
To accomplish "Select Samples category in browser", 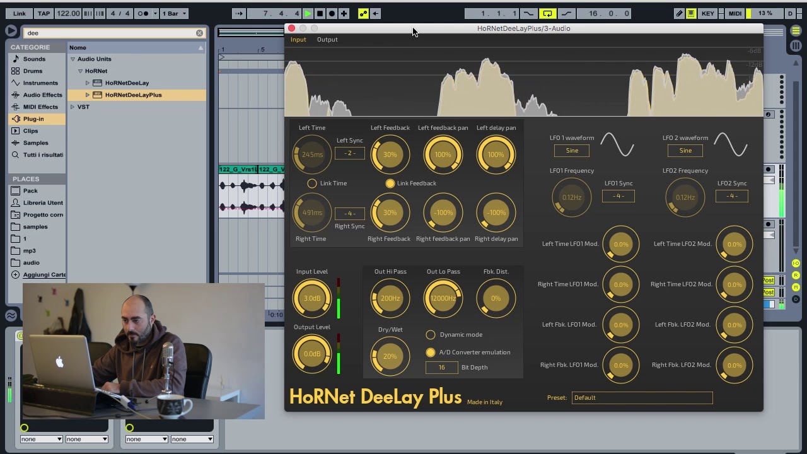I will (35, 143).
